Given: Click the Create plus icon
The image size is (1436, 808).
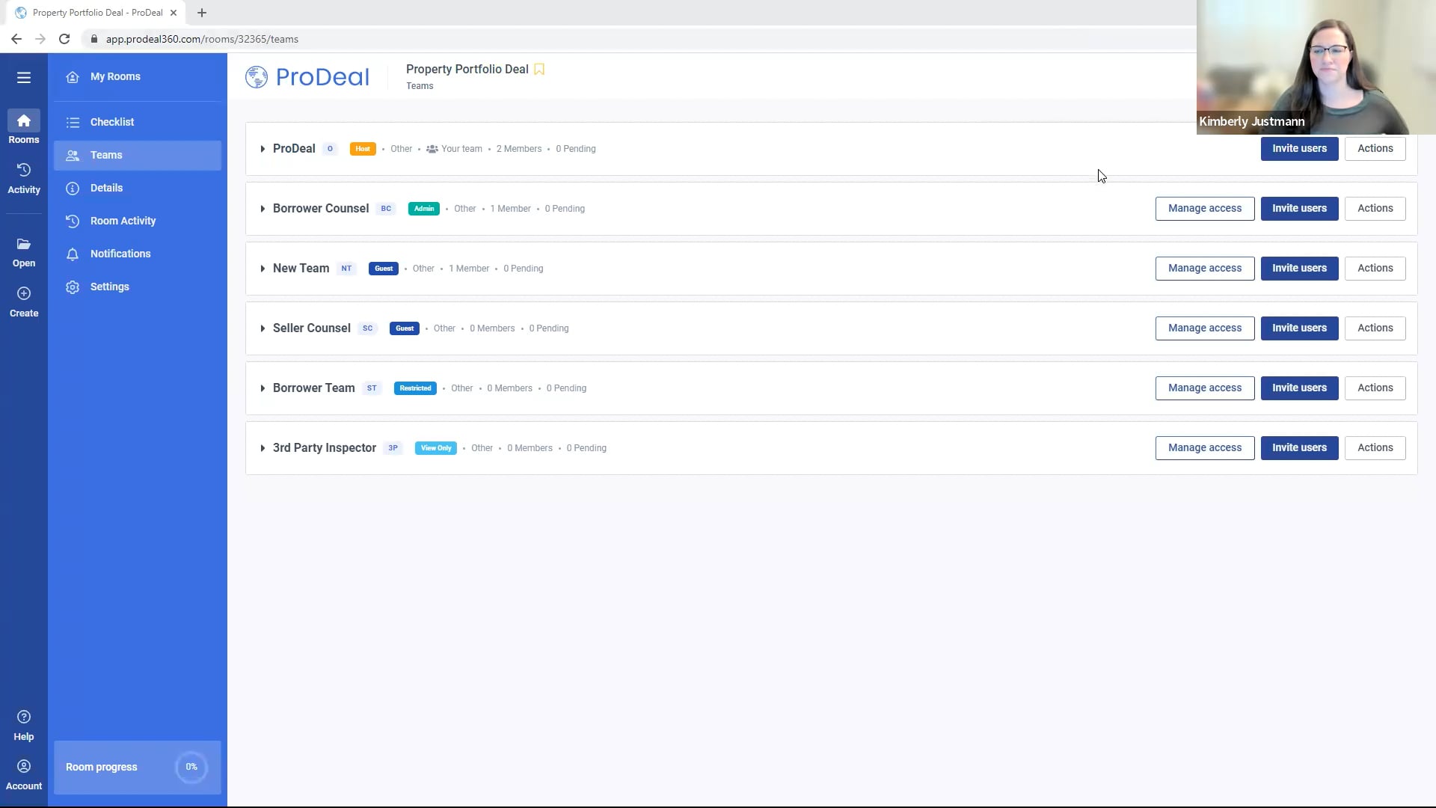Looking at the screenshot, I should tap(24, 293).
